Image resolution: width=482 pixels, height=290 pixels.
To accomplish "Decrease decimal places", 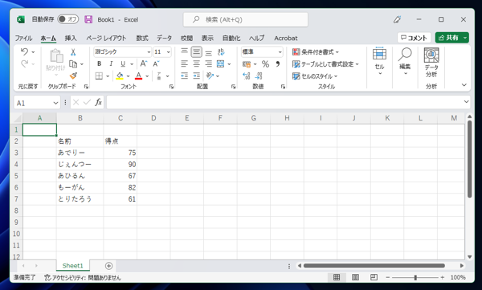I will (259, 76).
